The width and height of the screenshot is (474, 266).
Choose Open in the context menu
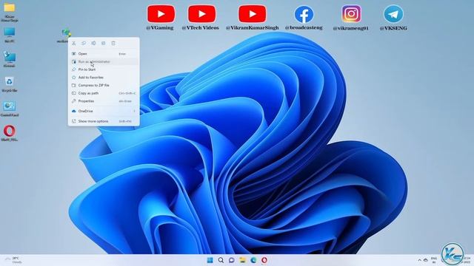[104, 54]
